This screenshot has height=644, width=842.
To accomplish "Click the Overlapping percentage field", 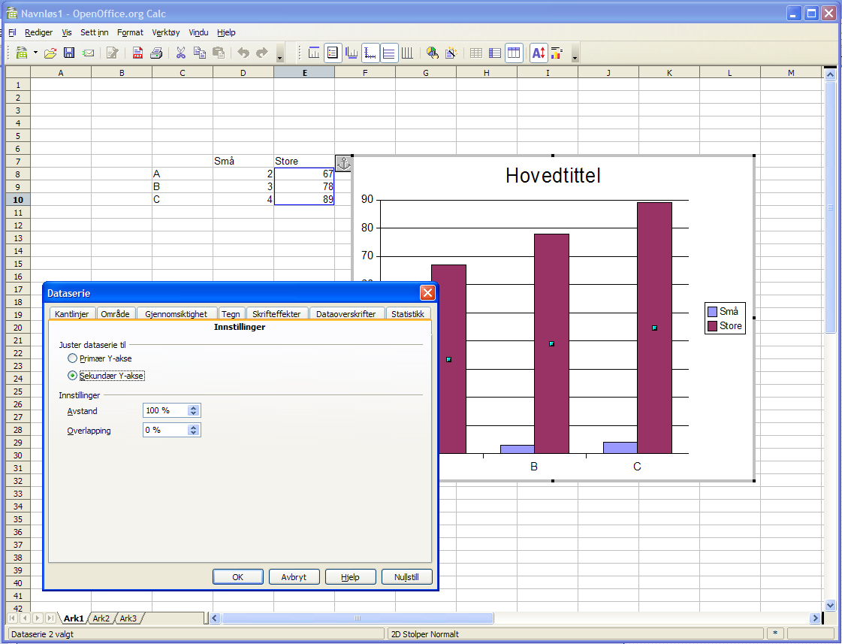I will click(165, 430).
